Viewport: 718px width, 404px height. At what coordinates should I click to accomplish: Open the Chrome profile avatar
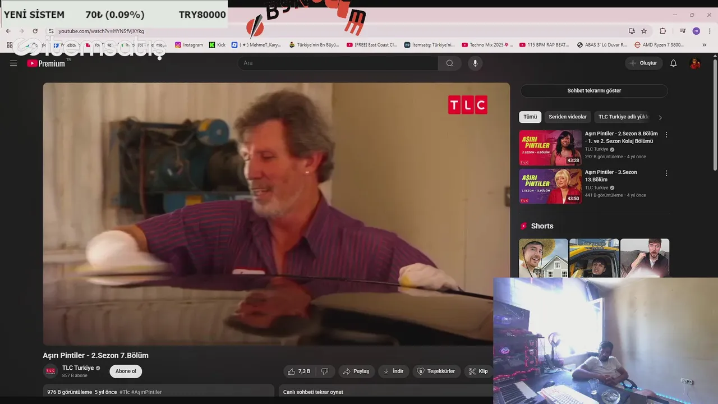pyautogui.click(x=696, y=31)
